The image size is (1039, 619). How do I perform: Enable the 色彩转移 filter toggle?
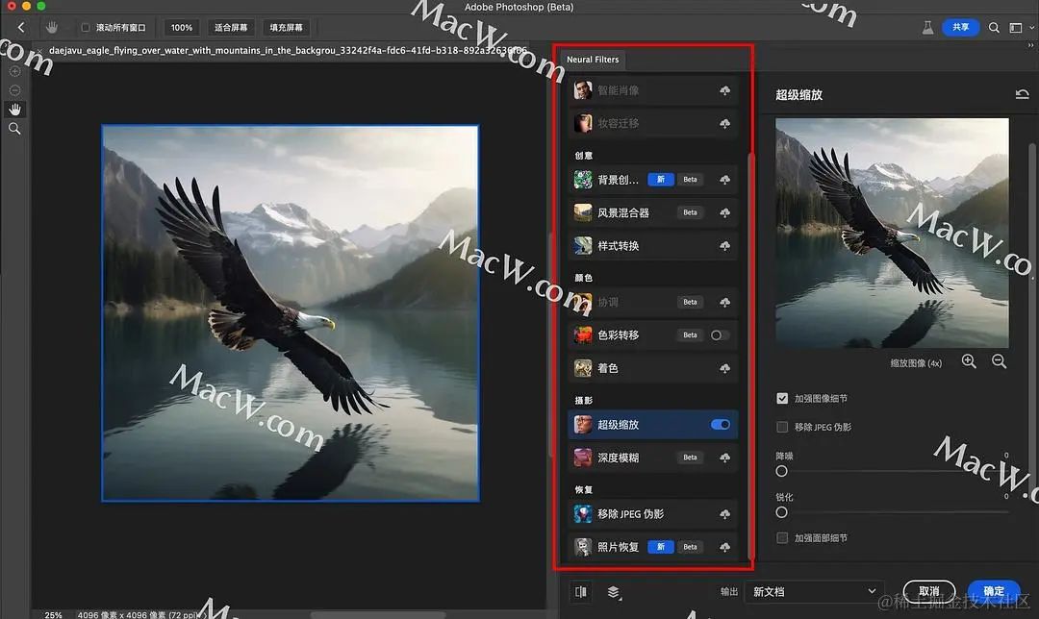721,335
